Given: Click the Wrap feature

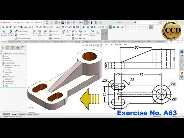Looking at the screenshot, I should pyautogui.click(x=82, y=31).
